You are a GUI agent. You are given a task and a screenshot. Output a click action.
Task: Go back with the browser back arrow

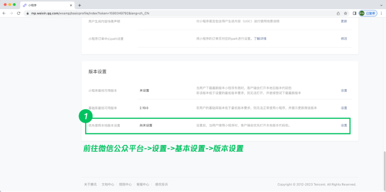4,13
